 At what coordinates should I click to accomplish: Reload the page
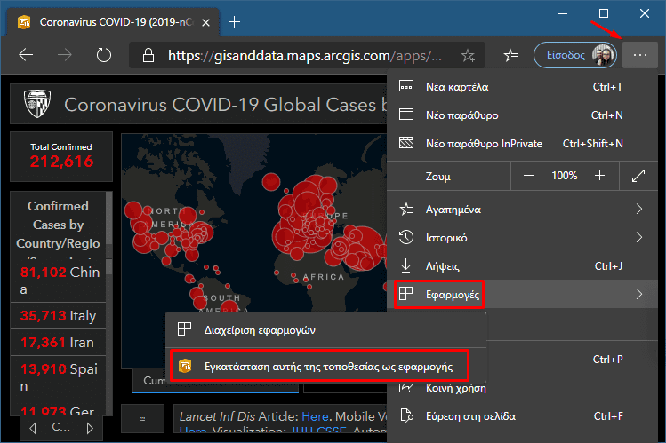(104, 55)
